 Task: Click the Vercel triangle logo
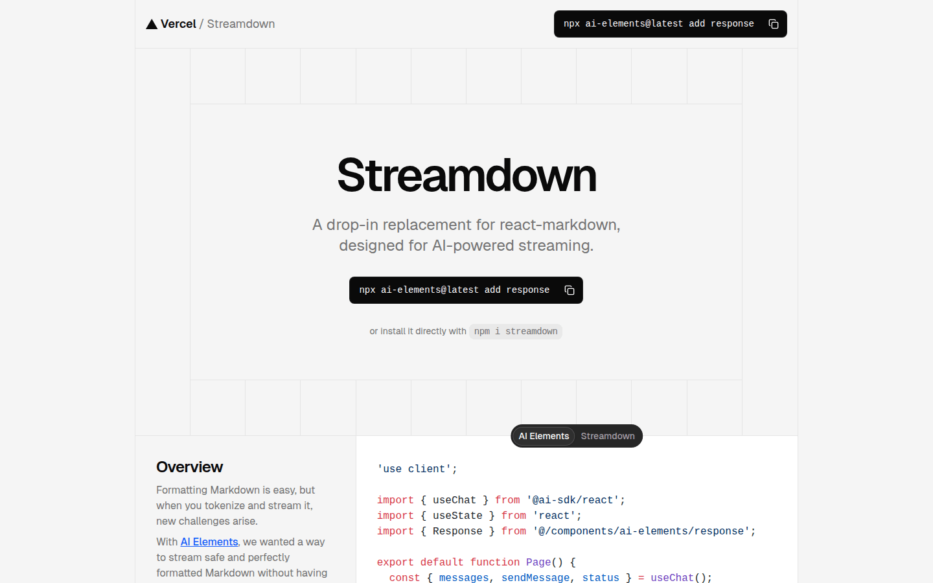tap(152, 25)
